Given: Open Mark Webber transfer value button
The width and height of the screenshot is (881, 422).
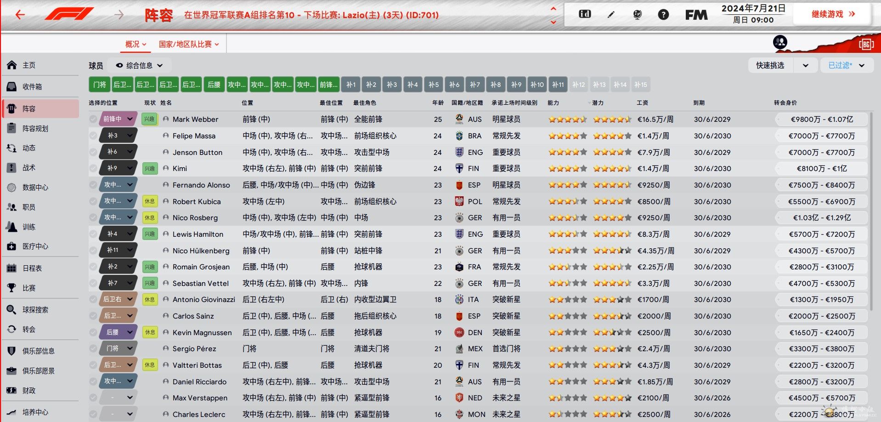Looking at the screenshot, I should point(822,119).
